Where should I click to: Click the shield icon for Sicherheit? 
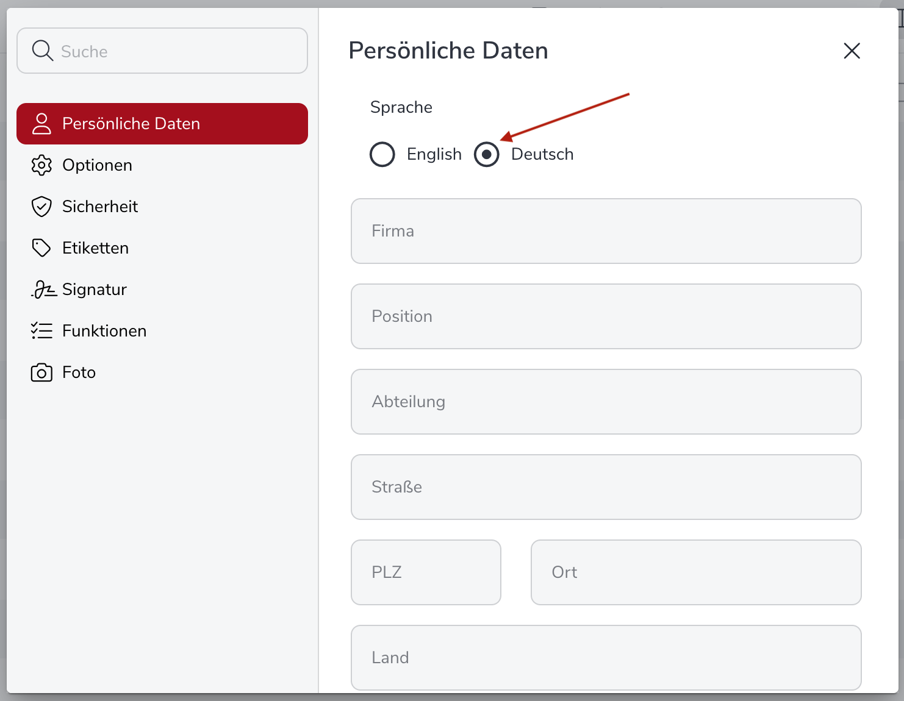click(x=41, y=207)
